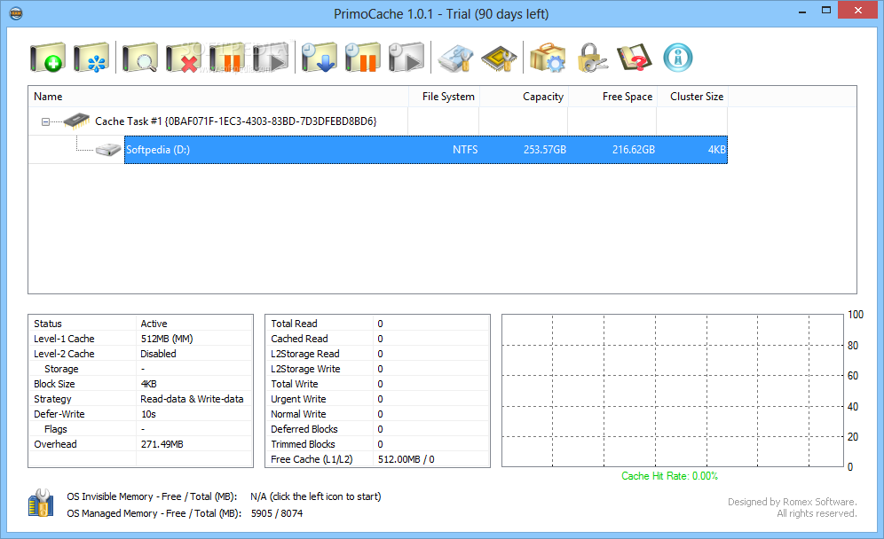The width and height of the screenshot is (884, 539).
Task: Select the Softpedia (D:) volume row
Action: click(426, 150)
